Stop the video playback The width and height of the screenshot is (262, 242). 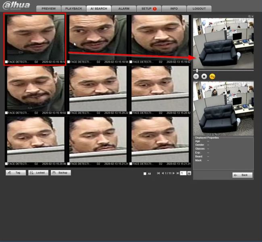(204, 76)
